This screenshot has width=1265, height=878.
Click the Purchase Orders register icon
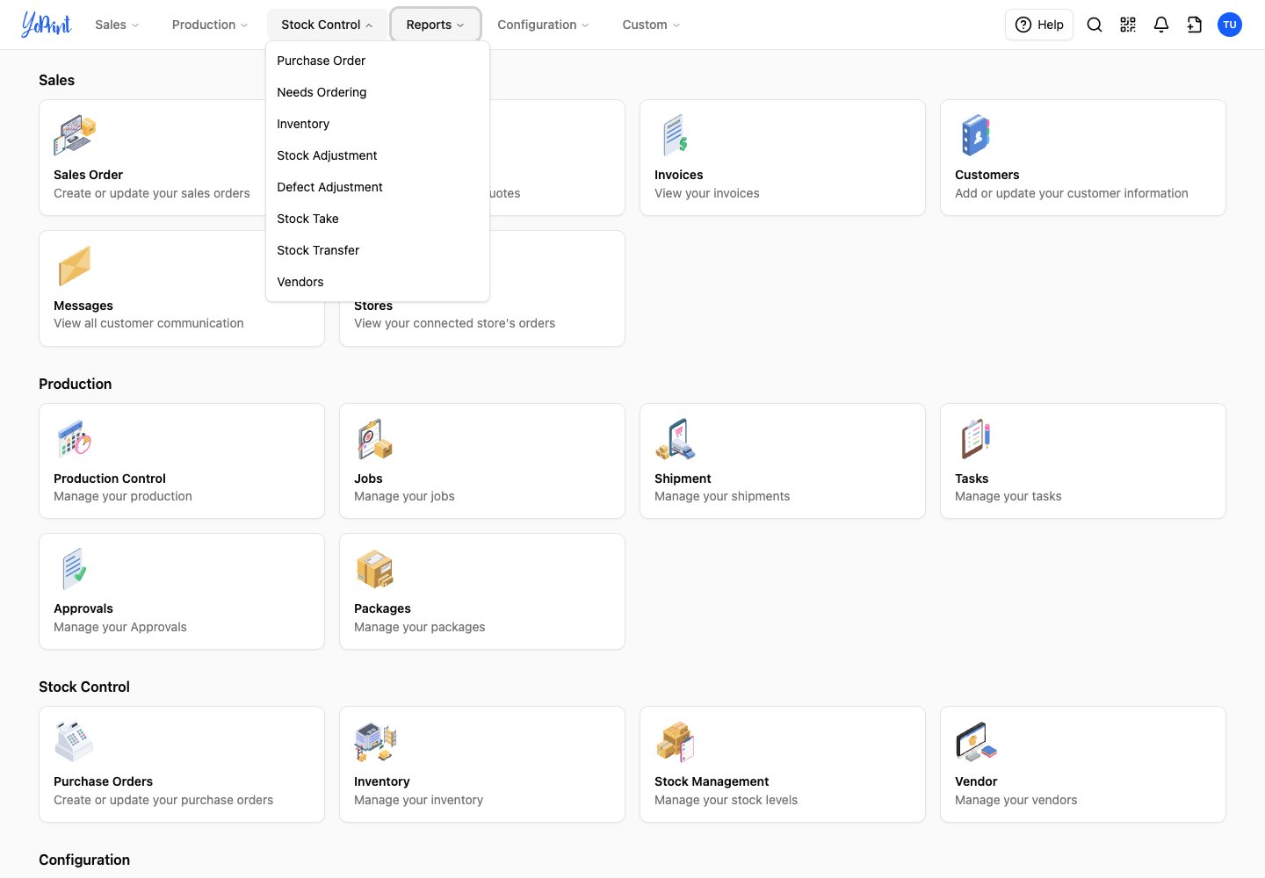click(x=75, y=742)
